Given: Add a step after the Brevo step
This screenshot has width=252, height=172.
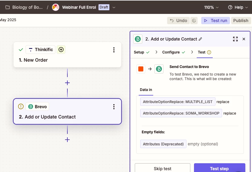Looking at the screenshot, I should pos(67,140).
